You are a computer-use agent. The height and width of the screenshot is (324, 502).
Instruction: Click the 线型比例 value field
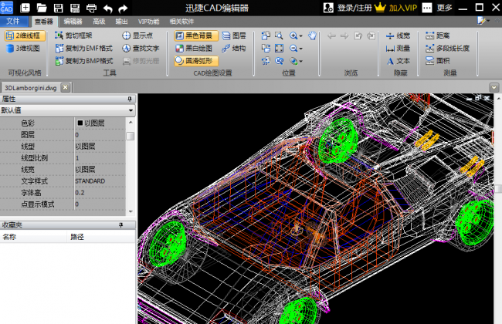(x=100, y=158)
